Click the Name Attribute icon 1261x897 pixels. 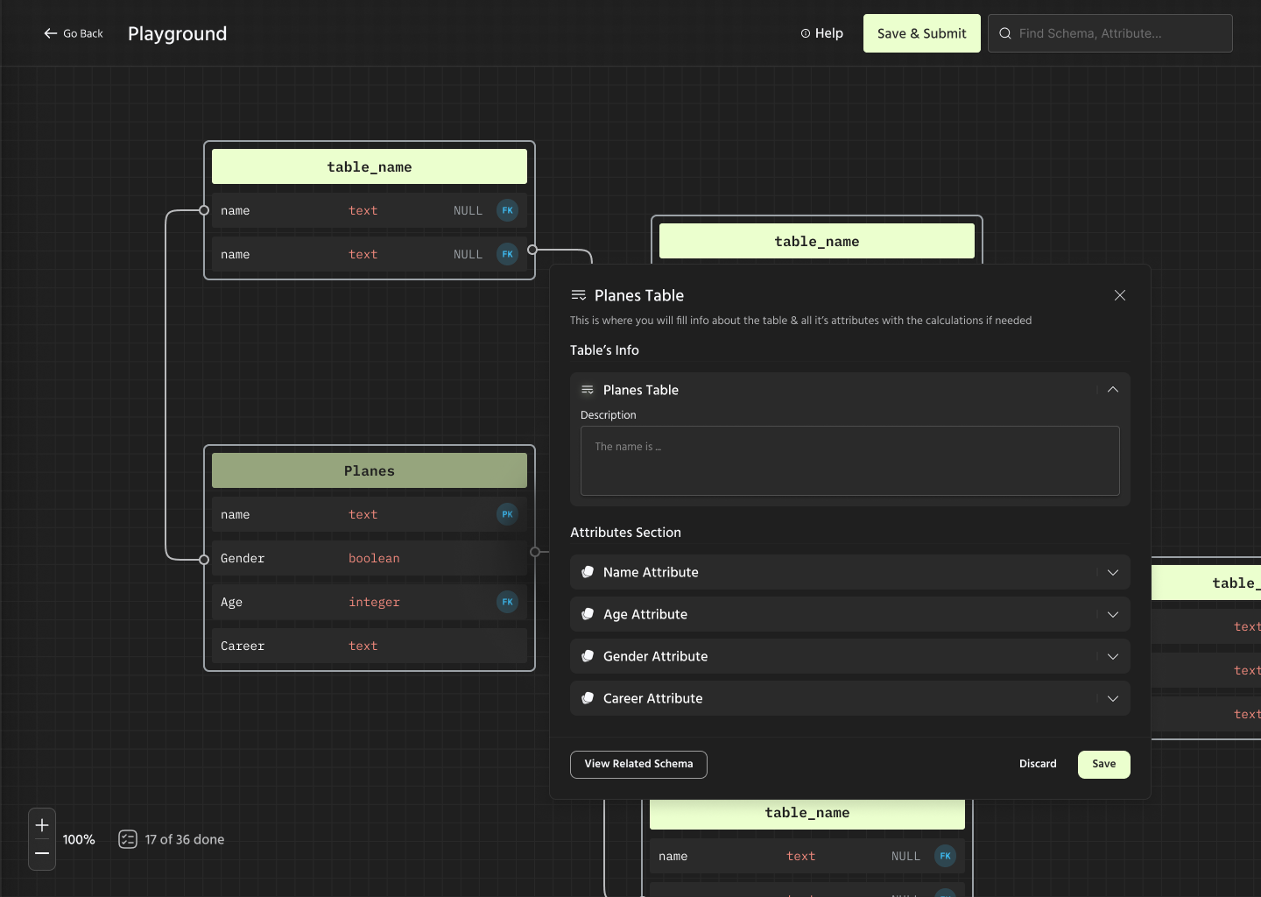(x=588, y=572)
